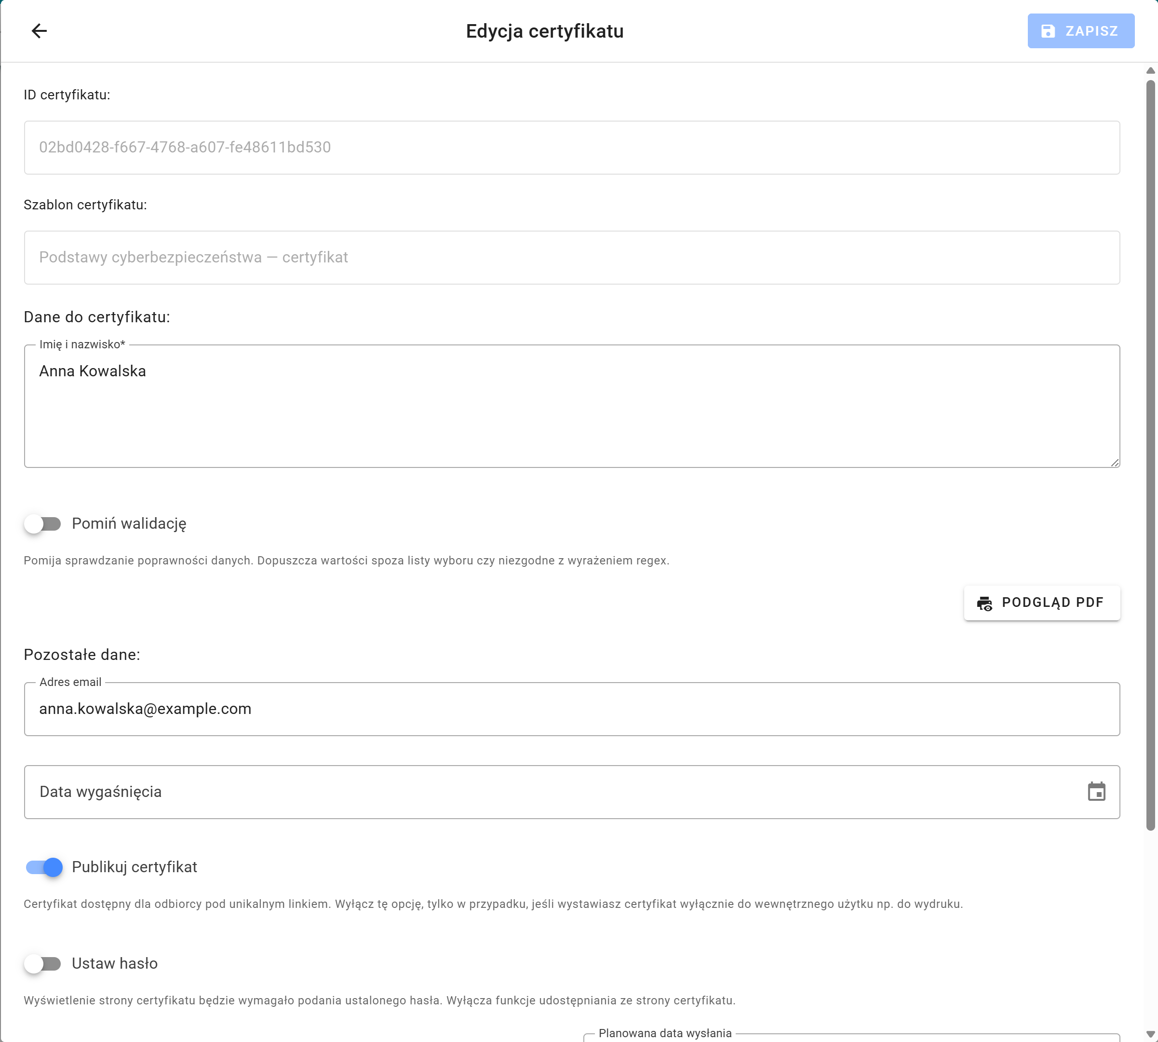This screenshot has height=1042, width=1158.
Task: Open the PODGLĄD PDF preview
Action: point(1042,603)
